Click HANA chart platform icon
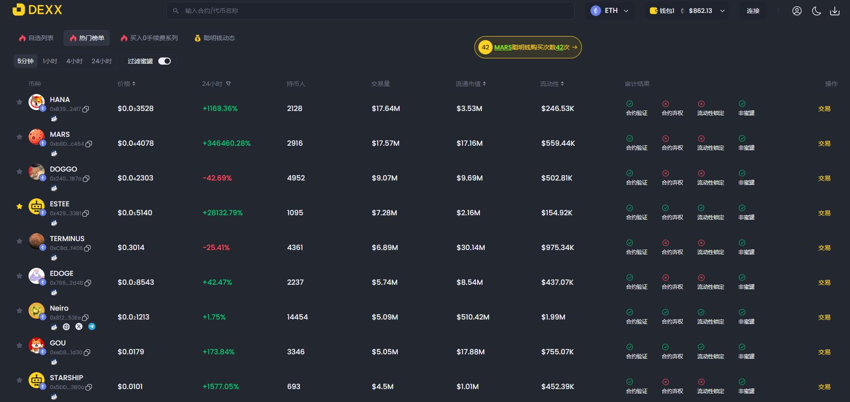850x402 pixels. [54, 119]
